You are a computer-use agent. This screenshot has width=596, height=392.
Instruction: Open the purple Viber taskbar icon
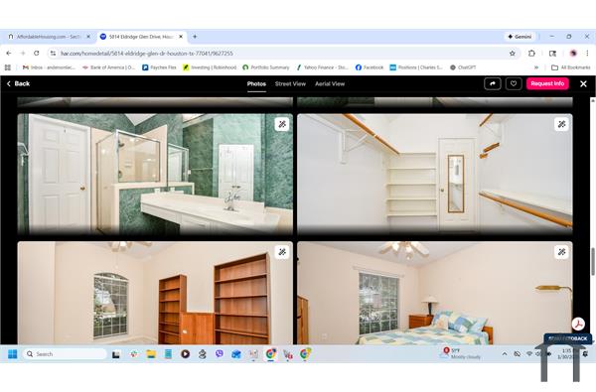point(219,354)
